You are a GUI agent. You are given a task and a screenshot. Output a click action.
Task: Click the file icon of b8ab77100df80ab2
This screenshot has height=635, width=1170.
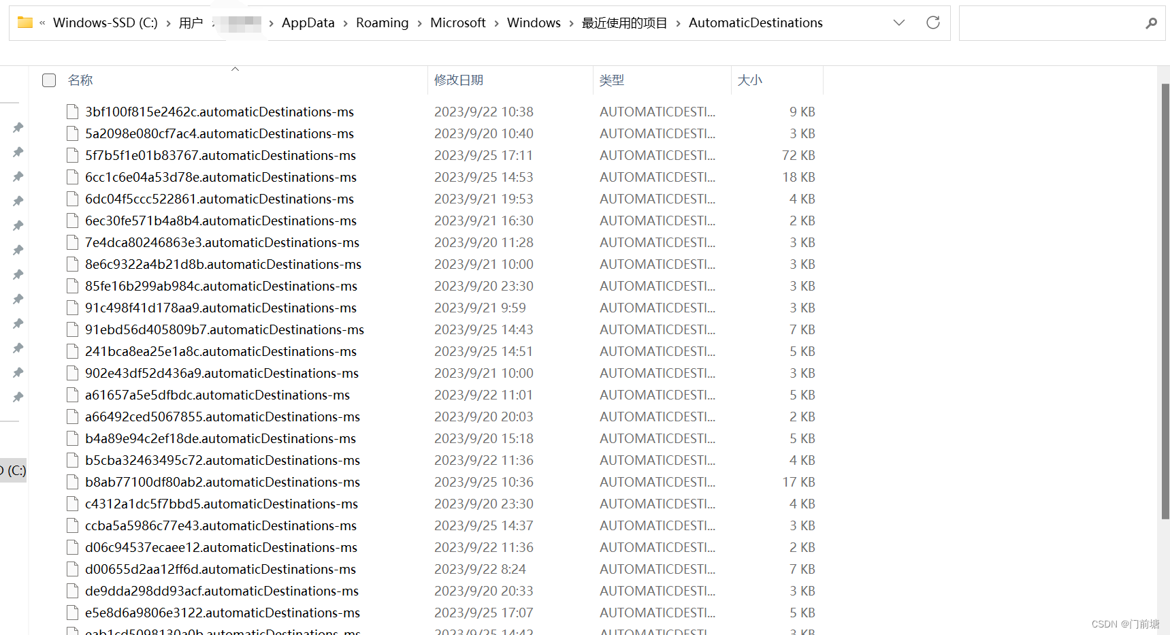tap(72, 482)
